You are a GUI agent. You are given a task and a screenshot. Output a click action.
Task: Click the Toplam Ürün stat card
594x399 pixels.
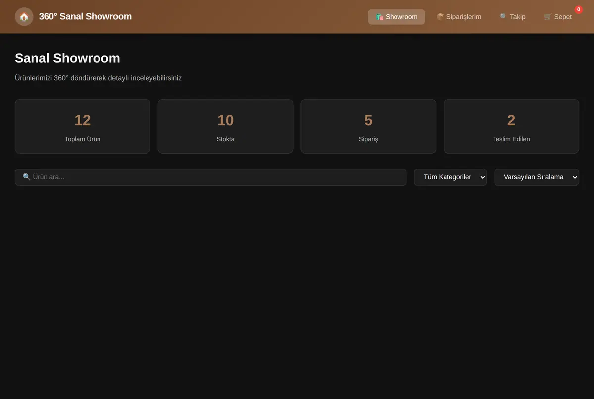pos(83,126)
